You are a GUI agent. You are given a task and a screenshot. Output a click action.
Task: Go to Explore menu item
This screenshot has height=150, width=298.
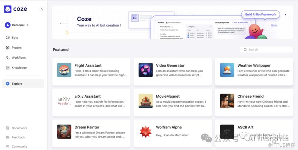coord(23,84)
